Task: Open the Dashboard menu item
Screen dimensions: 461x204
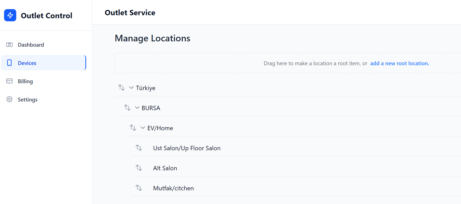Action: pyautogui.click(x=31, y=45)
